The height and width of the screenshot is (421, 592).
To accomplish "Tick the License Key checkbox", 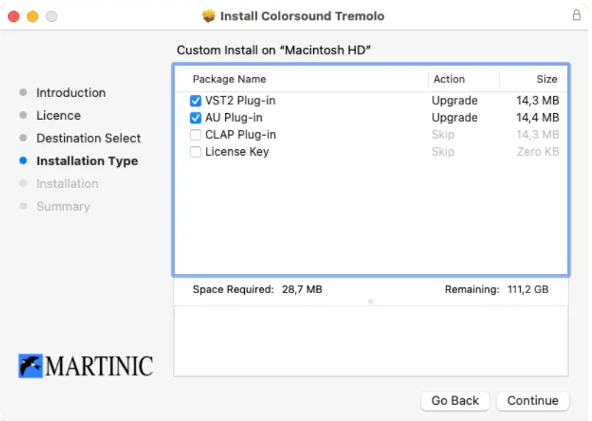I will [195, 151].
